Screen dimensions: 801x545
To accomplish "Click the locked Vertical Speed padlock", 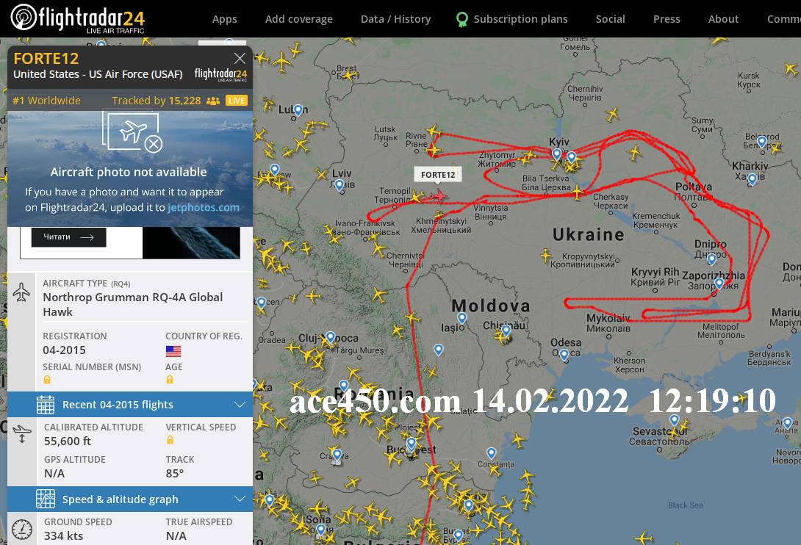I will 170,440.
